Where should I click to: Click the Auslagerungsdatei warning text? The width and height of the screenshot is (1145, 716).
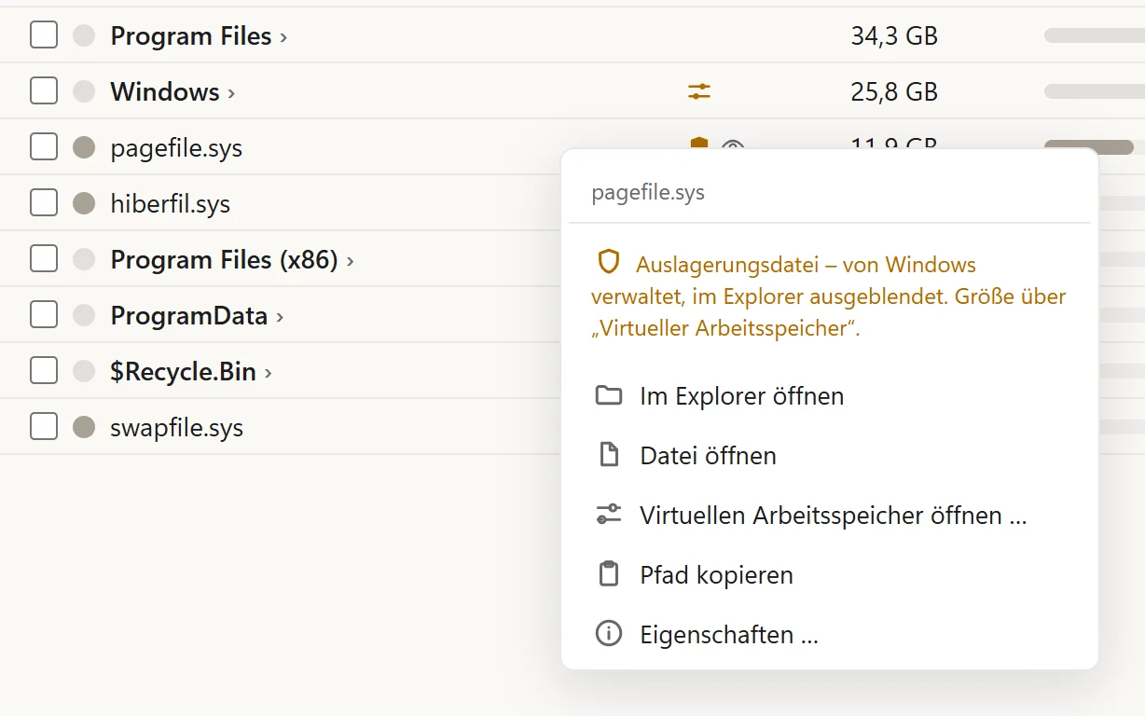tap(829, 296)
